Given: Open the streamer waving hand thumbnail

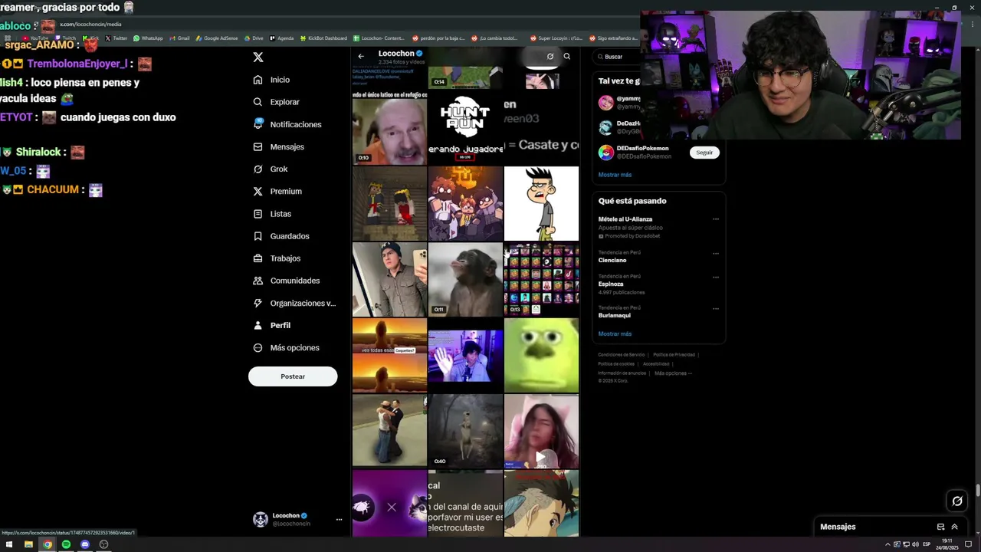Looking at the screenshot, I should pos(465,356).
